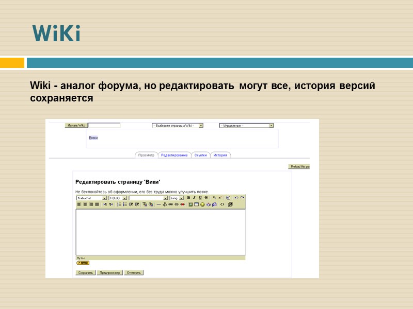
Task: Open the font color picker
Action: pos(145,204)
